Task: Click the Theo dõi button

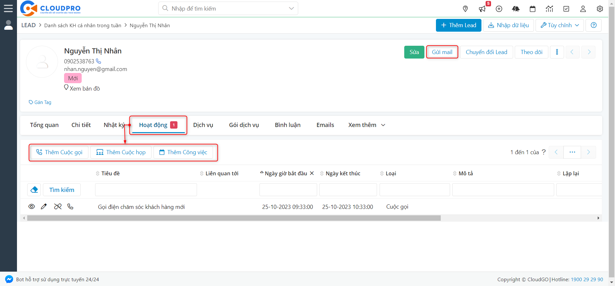Action: (531, 52)
